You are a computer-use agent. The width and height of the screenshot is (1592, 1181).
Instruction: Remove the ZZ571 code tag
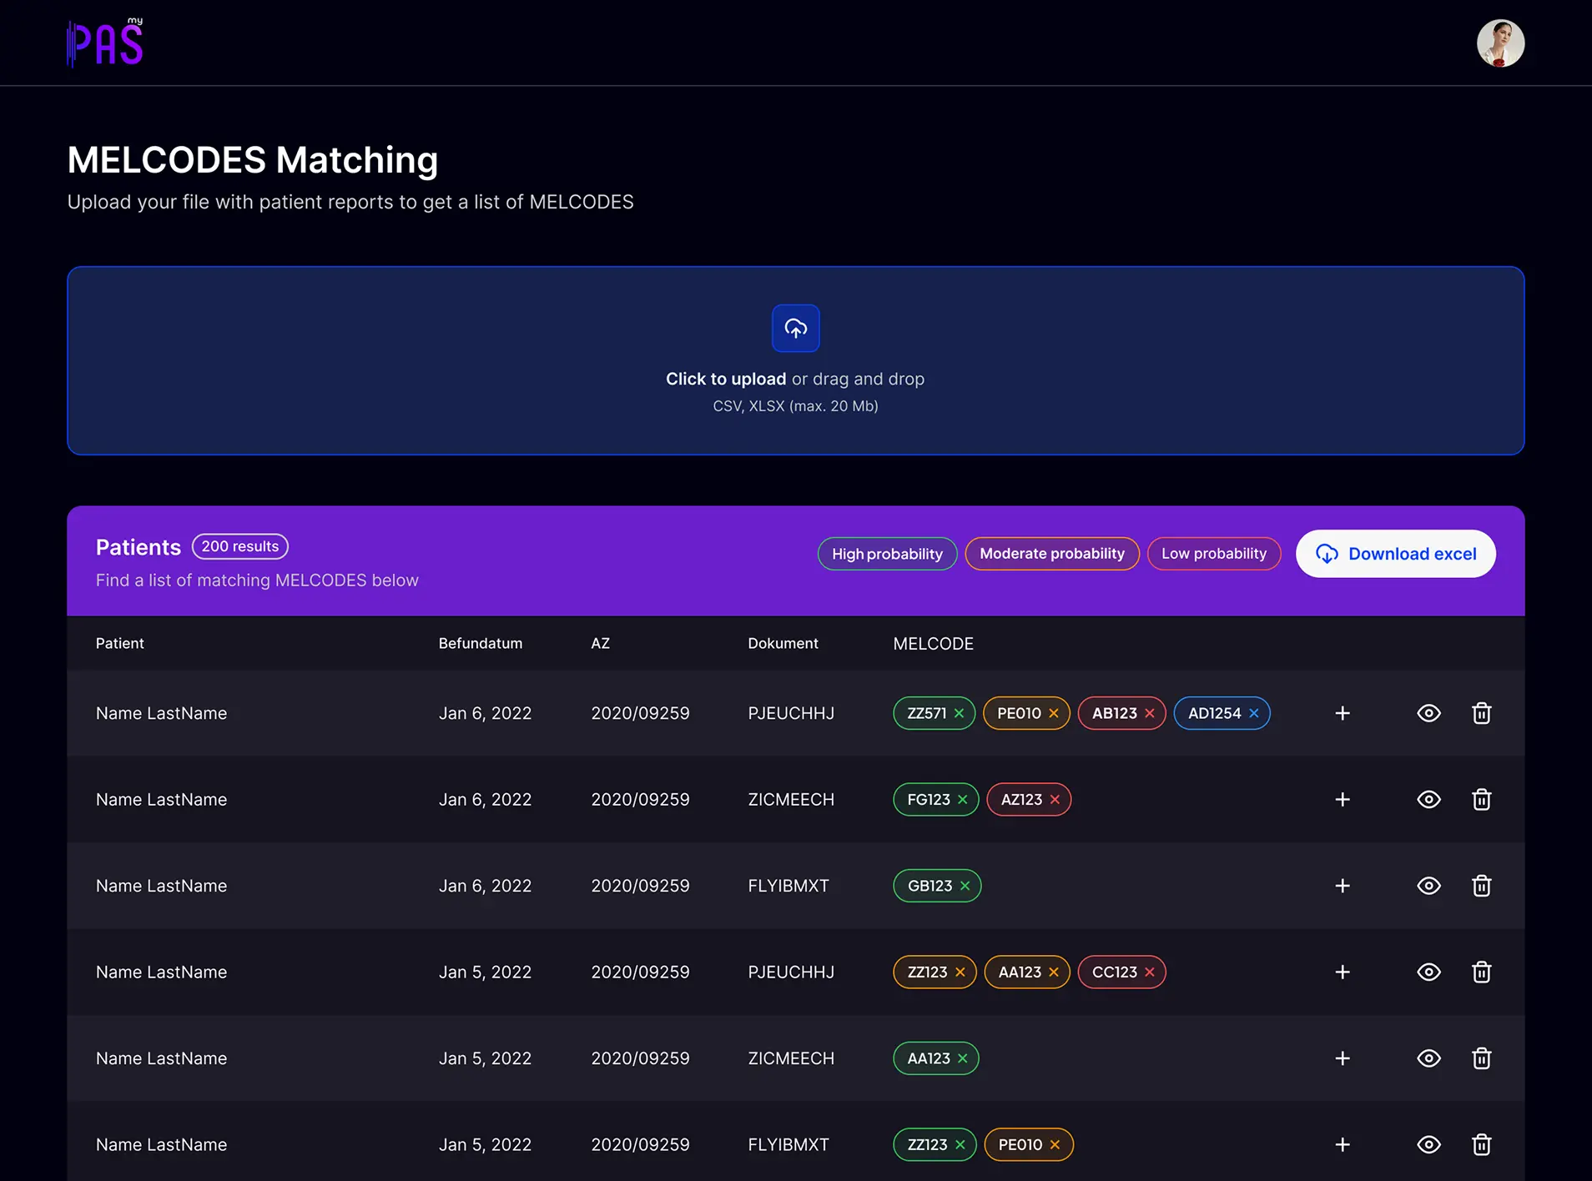pos(959,713)
